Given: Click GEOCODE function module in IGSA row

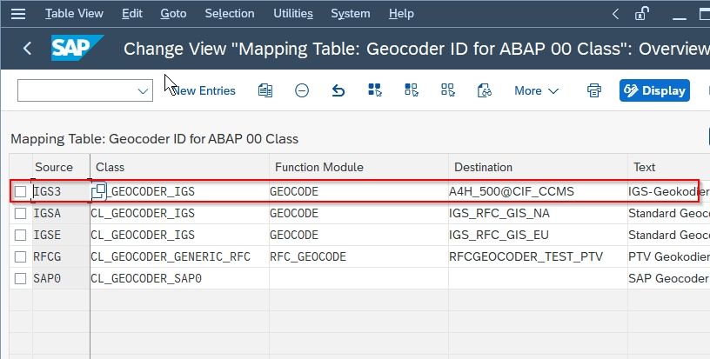Looking at the screenshot, I should coord(358,214).
